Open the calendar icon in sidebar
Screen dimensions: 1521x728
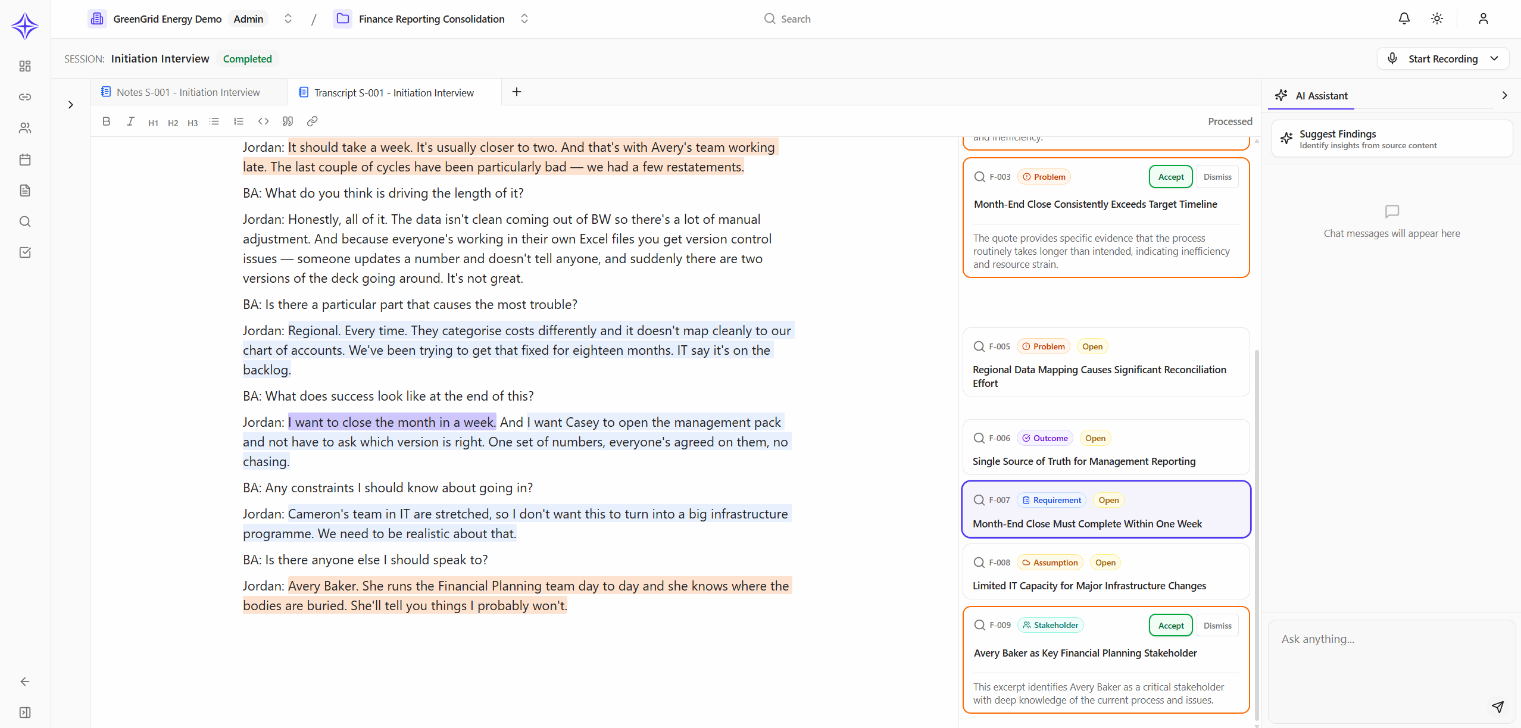click(x=25, y=160)
